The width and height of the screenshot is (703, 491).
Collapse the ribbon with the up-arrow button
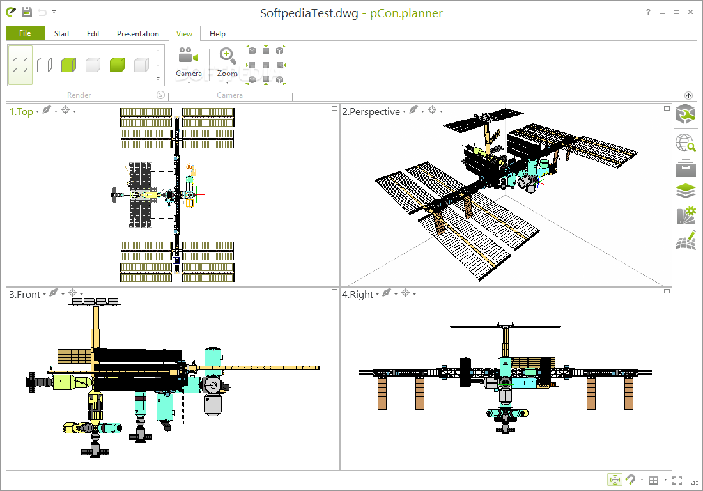tap(689, 95)
